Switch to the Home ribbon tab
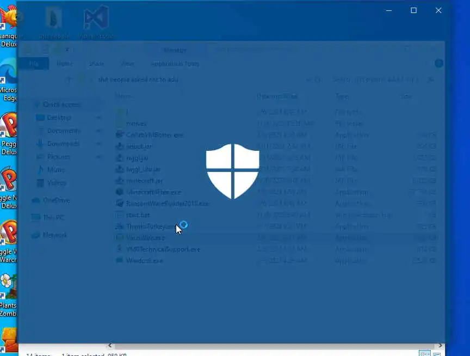This screenshot has height=356, width=470. (x=65, y=64)
